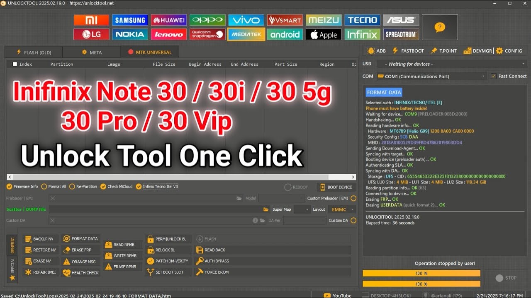Toggle the Firmware Info option
Screen dimensions: 531x298
23,187
